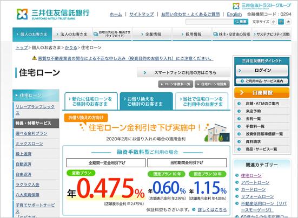
Task: Open ご利用申込・サービス案内
Action: click(x=262, y=81)
